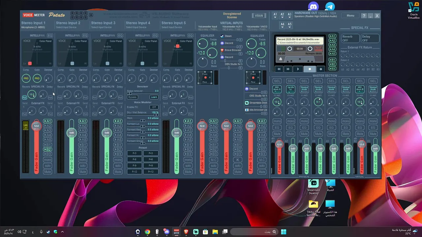The image size is (422, 237).
Task: Open Discord desktop shortcut icon
Action: pos(313,6)
